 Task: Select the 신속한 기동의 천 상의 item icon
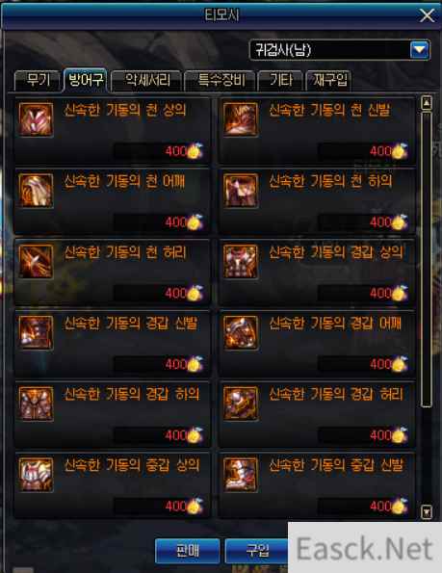[x=36, y=119]
